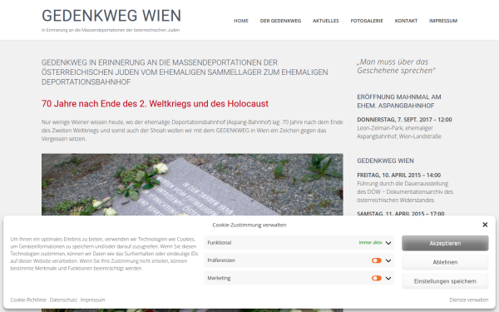The height and width of the screenshot is (312, 499).
Task: Go to the AKTUELLES page
Action: tap(325, 21)
